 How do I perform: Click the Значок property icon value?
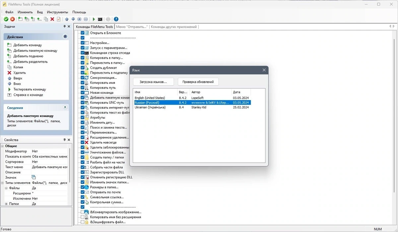point(33,177)
